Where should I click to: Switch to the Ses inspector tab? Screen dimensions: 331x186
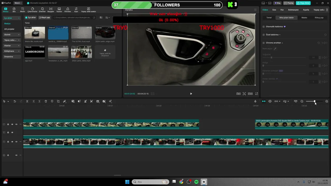pyautogui.click(x=274, y=10)
